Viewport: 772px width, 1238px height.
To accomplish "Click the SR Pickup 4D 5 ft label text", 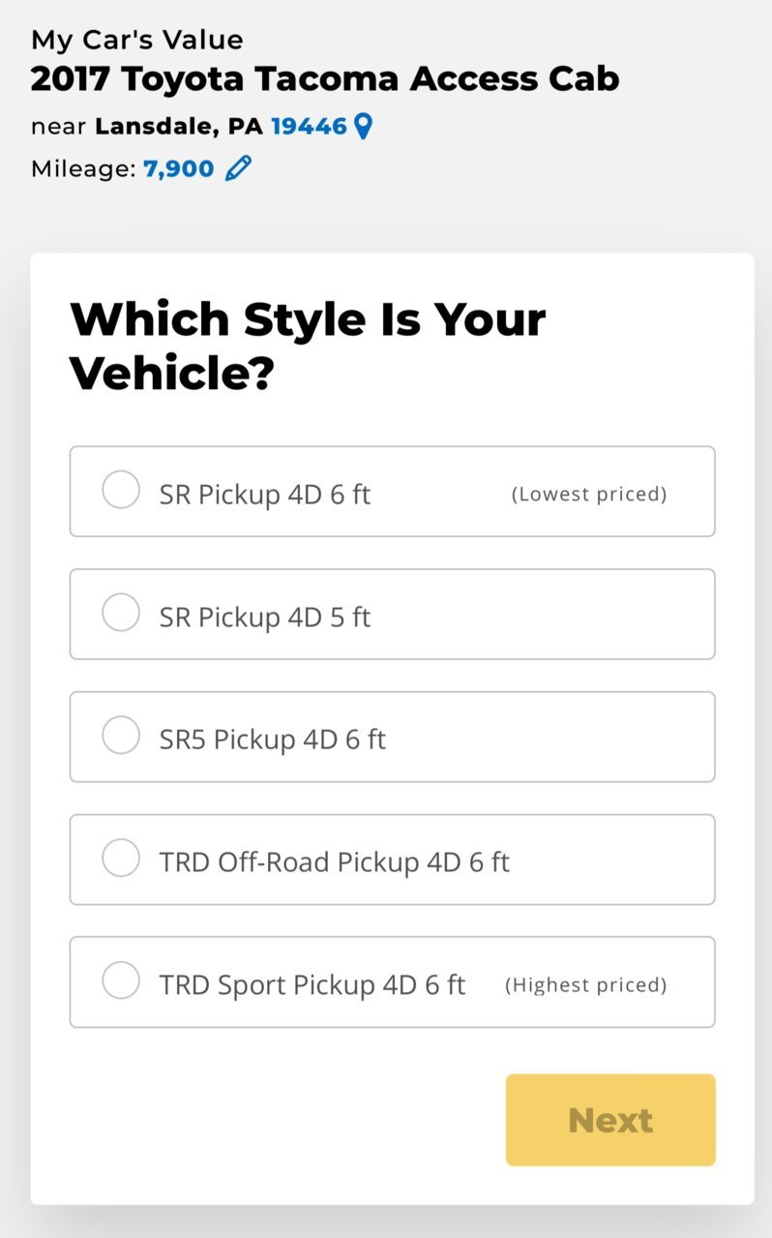I will 265,618.
